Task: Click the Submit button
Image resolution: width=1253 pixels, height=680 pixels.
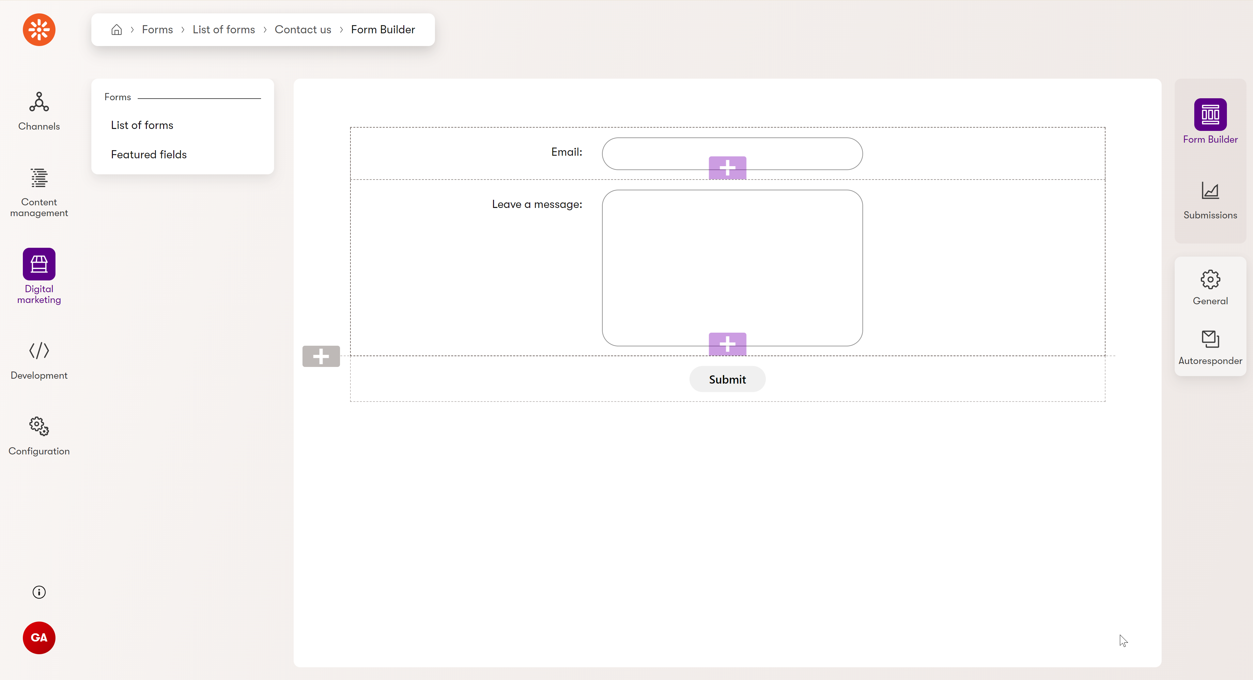Action: [727, 379]
